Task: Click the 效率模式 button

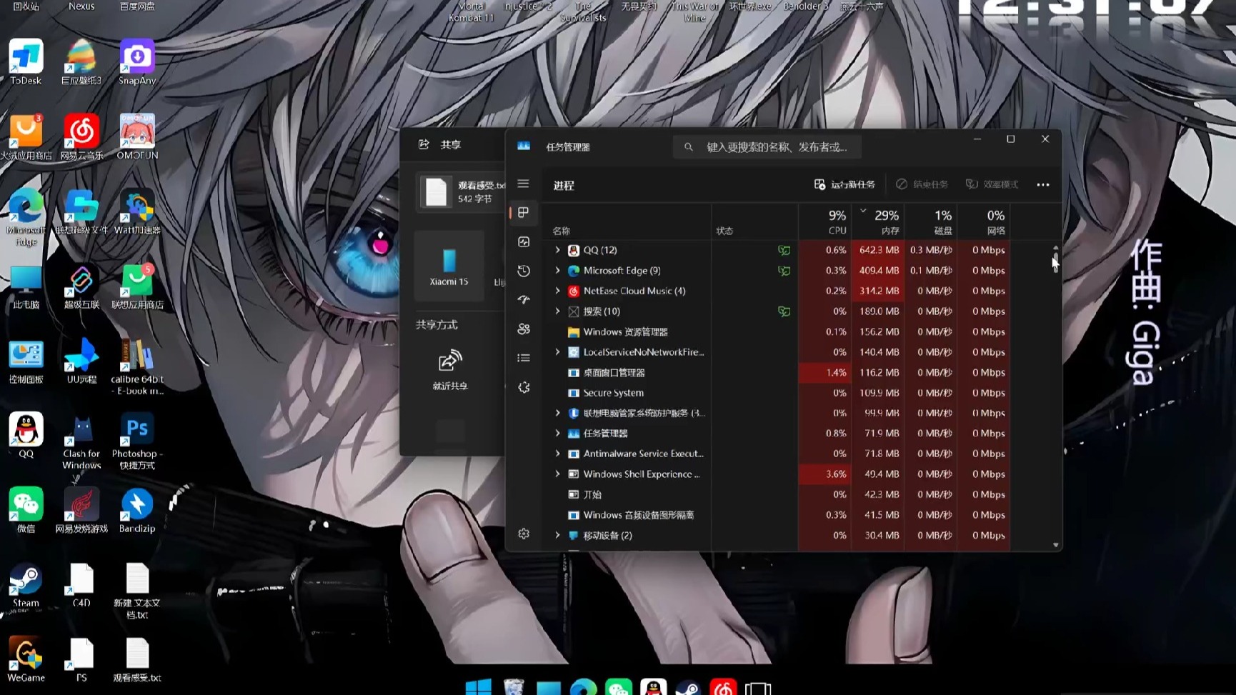Action: click(992, 184)
